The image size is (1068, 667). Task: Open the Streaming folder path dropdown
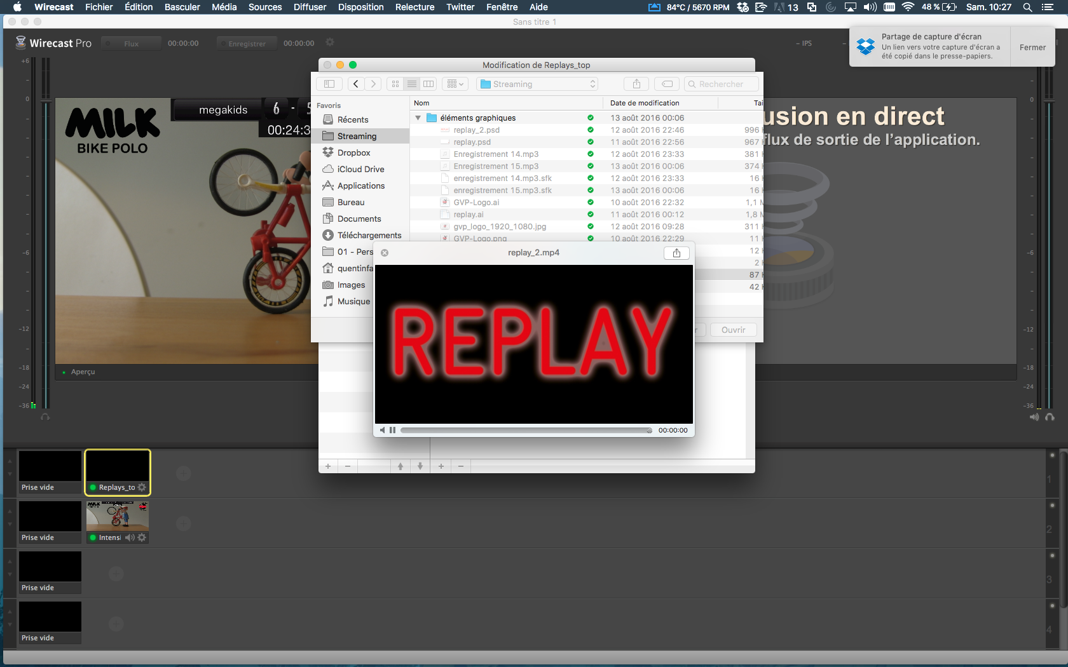pyautogui.click(x=537, y=84)
